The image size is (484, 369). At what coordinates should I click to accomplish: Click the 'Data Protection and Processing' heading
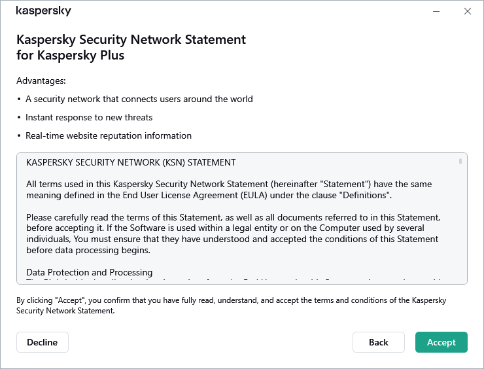click(90, 272)
